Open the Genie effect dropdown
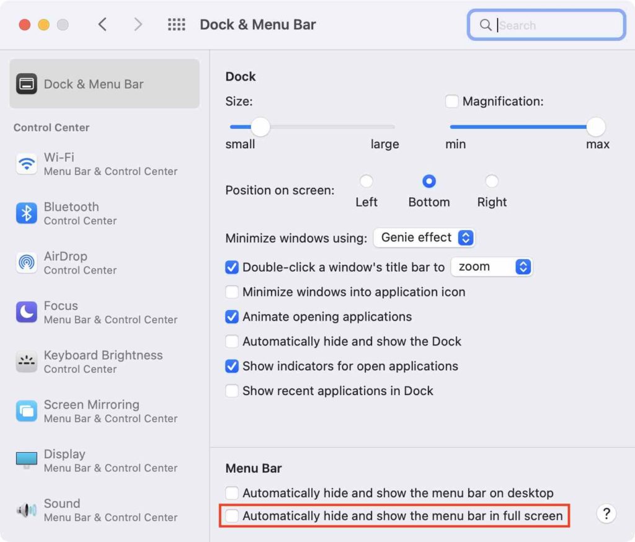635x542 pixels. [x=424, y=238]
